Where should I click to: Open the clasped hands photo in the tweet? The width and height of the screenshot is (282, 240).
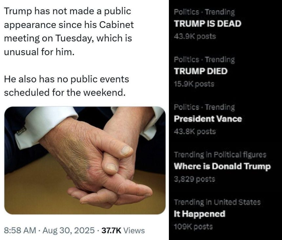click(x=85, y=160)
